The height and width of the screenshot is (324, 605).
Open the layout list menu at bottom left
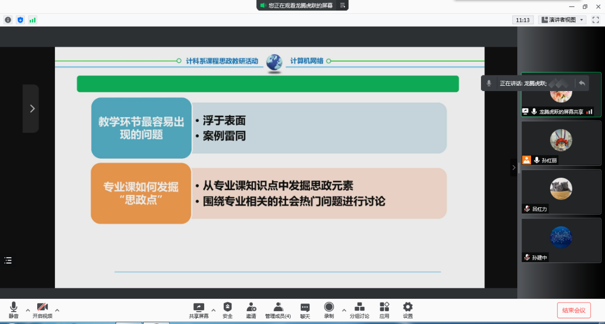[x=8, y=261]
